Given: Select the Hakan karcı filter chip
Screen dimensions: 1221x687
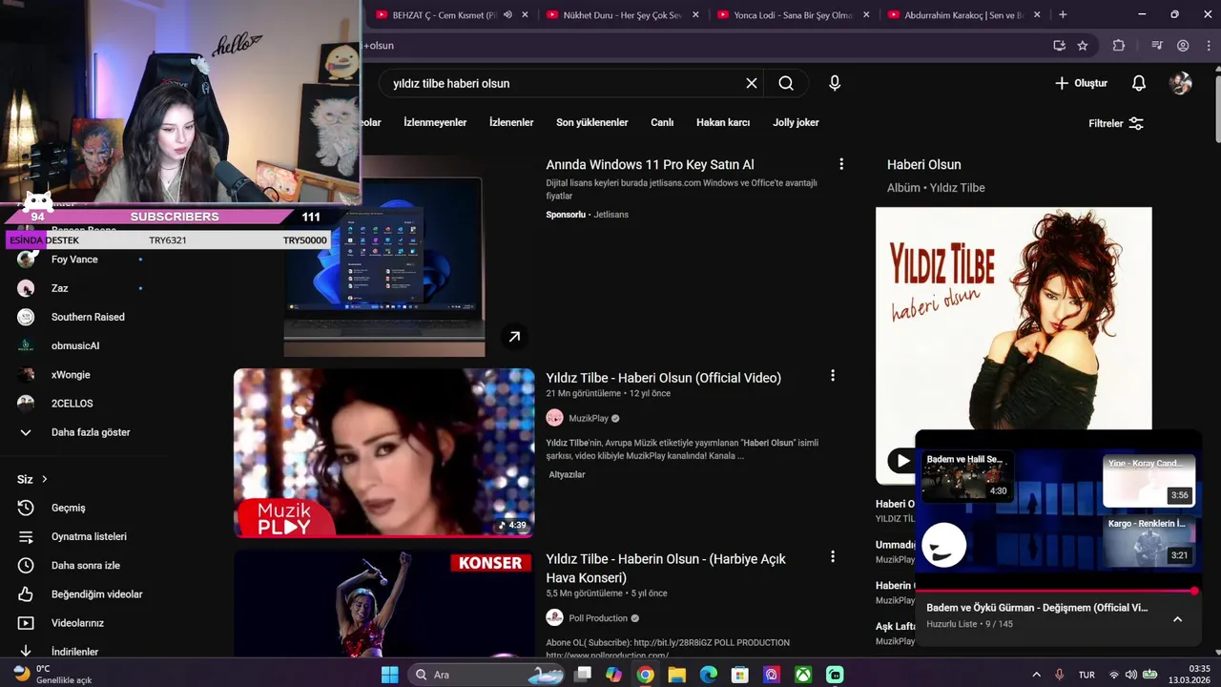Looking at the screenshot, I should tap(723, 122).
